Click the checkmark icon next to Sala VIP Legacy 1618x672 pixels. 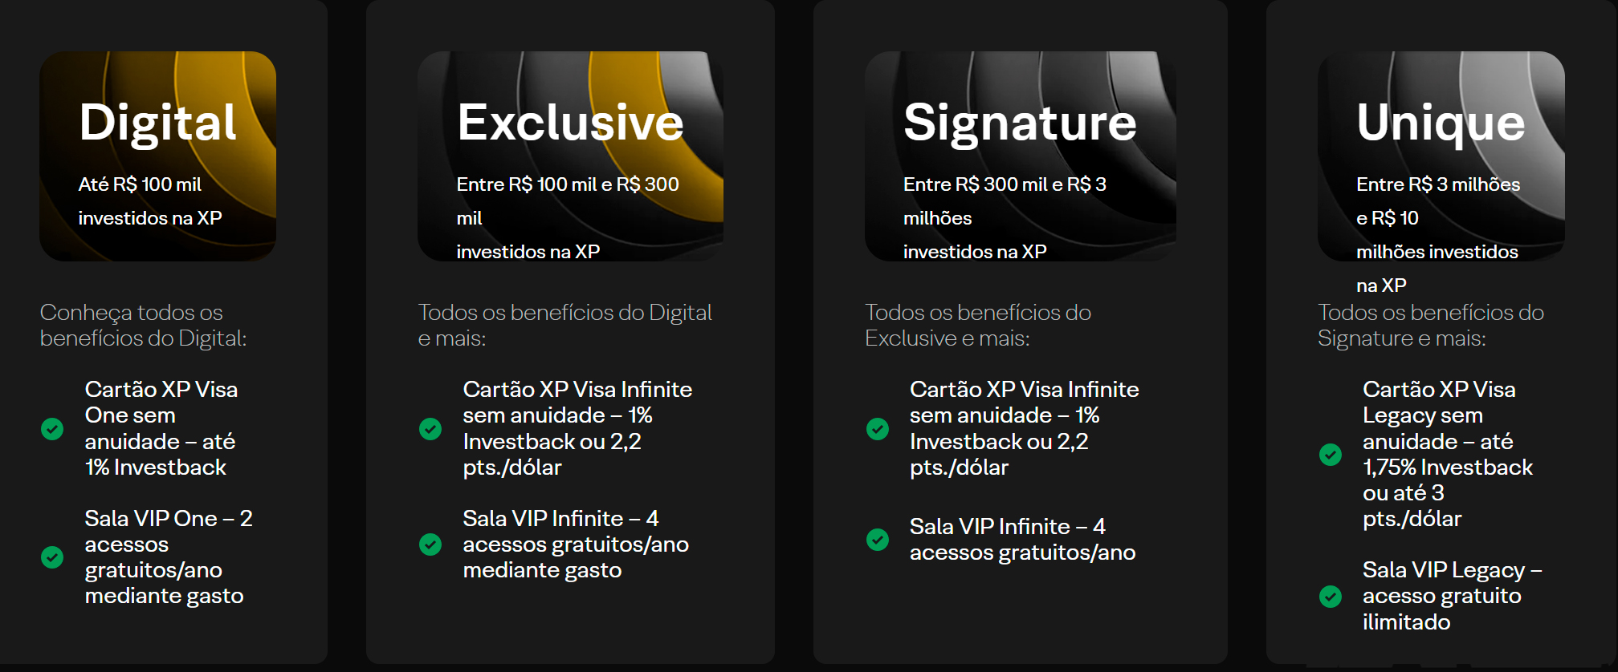click(1331, 597)
